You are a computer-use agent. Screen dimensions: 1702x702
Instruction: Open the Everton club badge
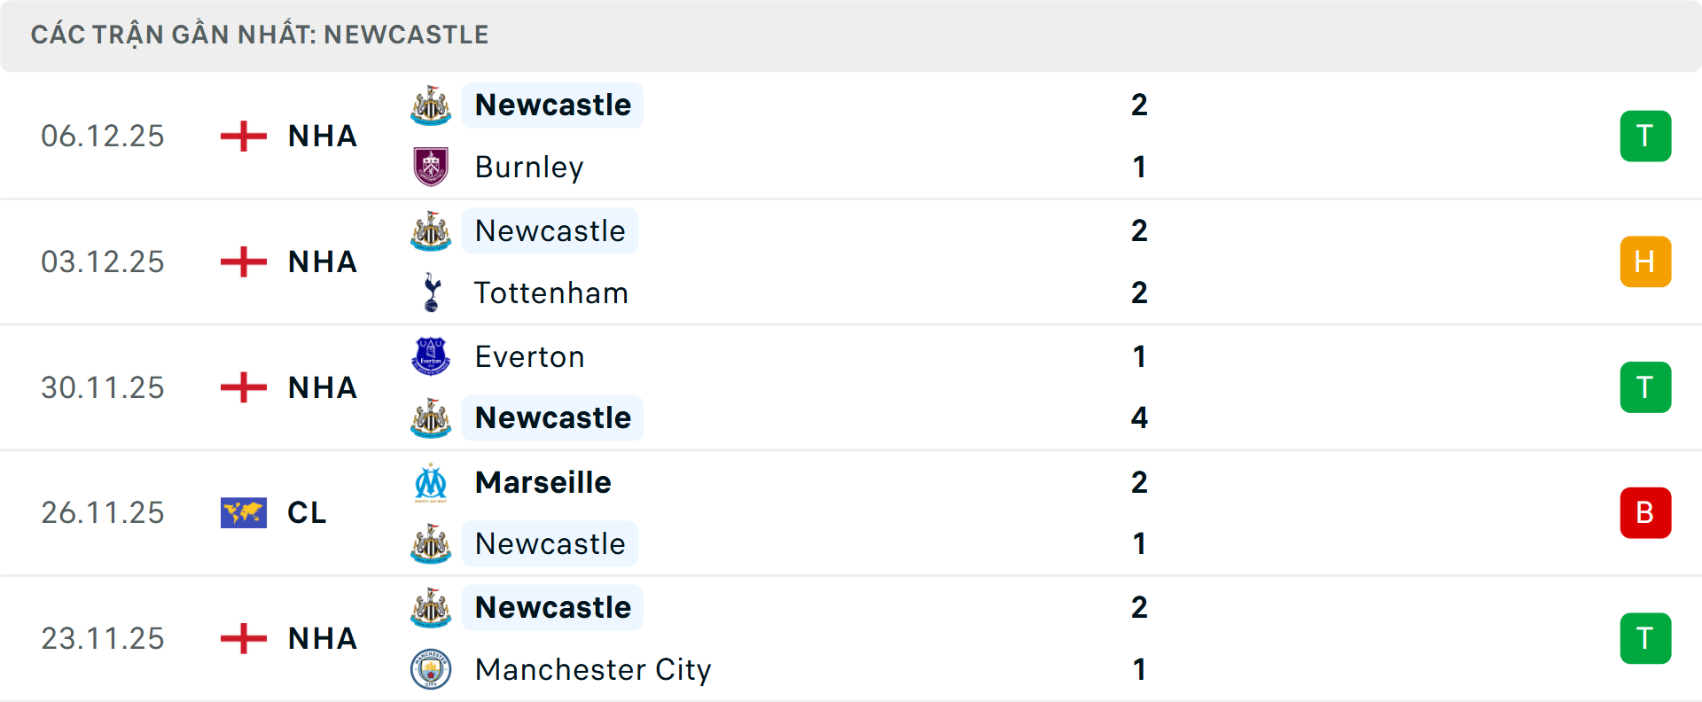tap(430, 356)
